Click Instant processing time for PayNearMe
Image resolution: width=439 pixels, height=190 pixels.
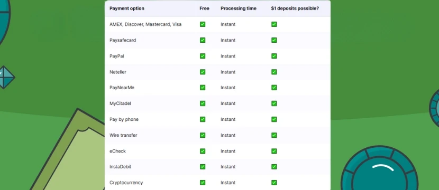pyautogui.click(x=228, y=88)
